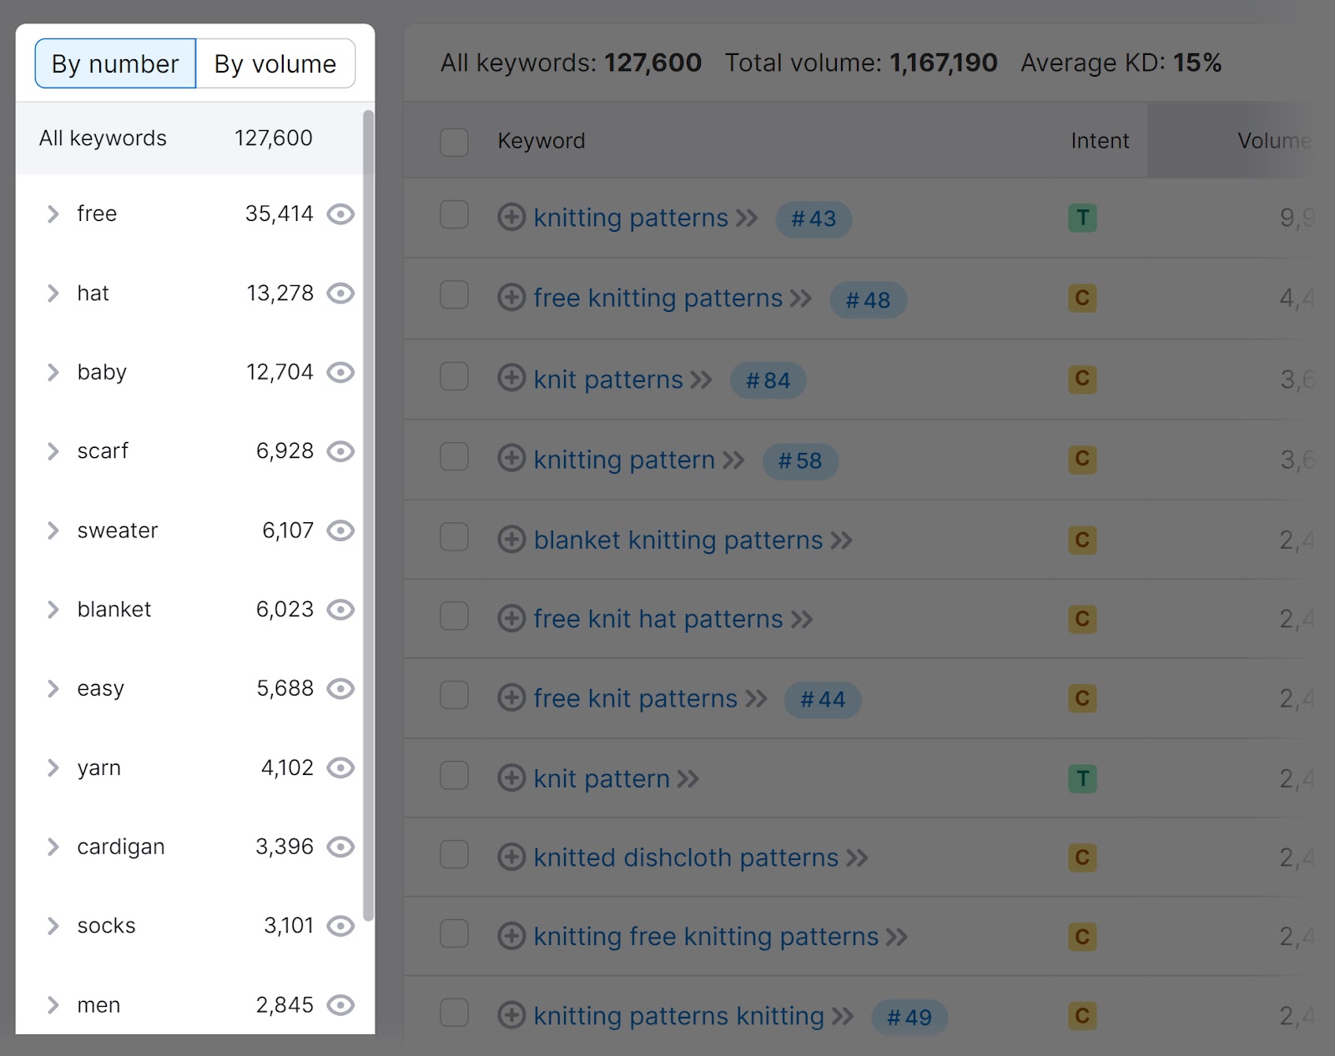Toggle the eye icon next to "sweater"
The height and width of the screenshot is (1056, 1335).
(340, 531)
